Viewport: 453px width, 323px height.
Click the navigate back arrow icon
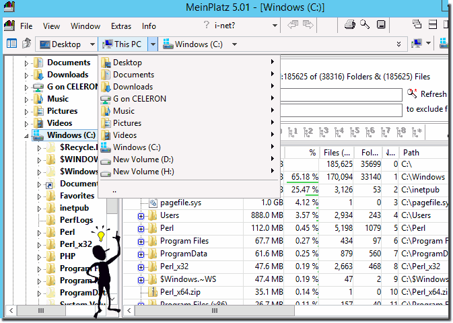(293, 26)
